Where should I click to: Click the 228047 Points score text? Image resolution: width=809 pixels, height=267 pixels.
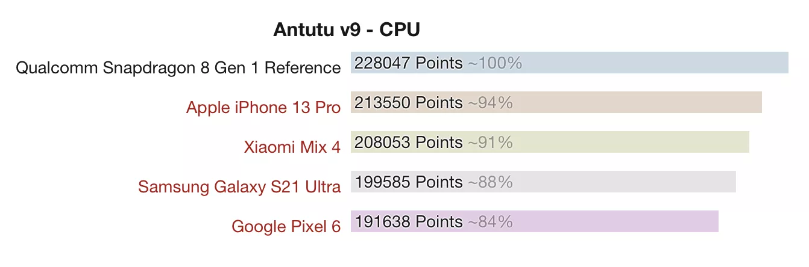click(x=409, y=63)
